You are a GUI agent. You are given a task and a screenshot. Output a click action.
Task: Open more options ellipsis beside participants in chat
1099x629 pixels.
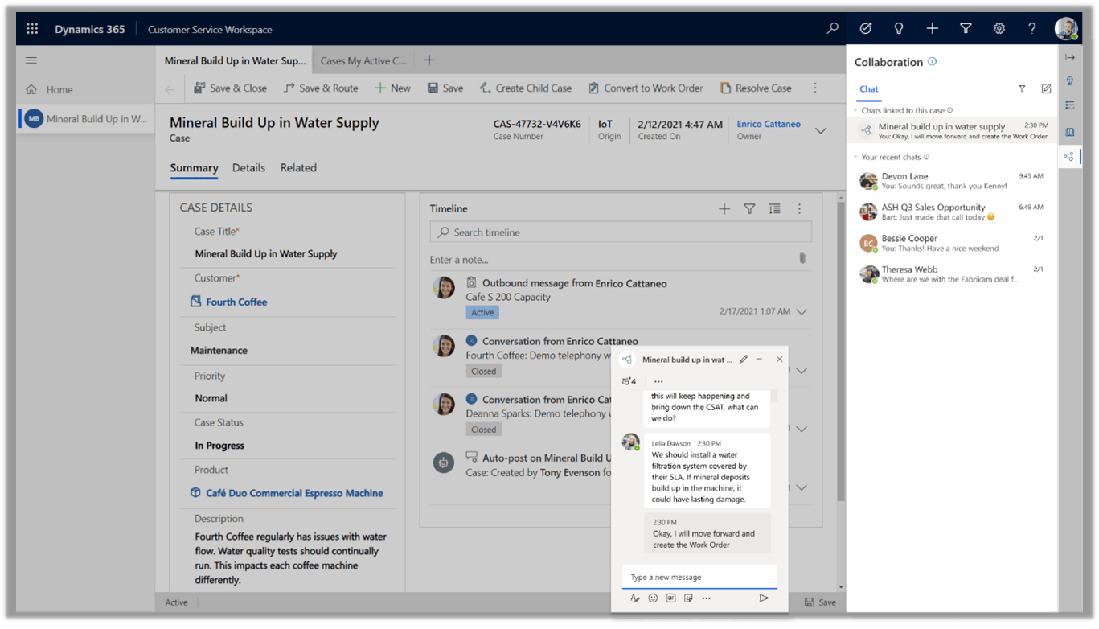tap(658, 381)
